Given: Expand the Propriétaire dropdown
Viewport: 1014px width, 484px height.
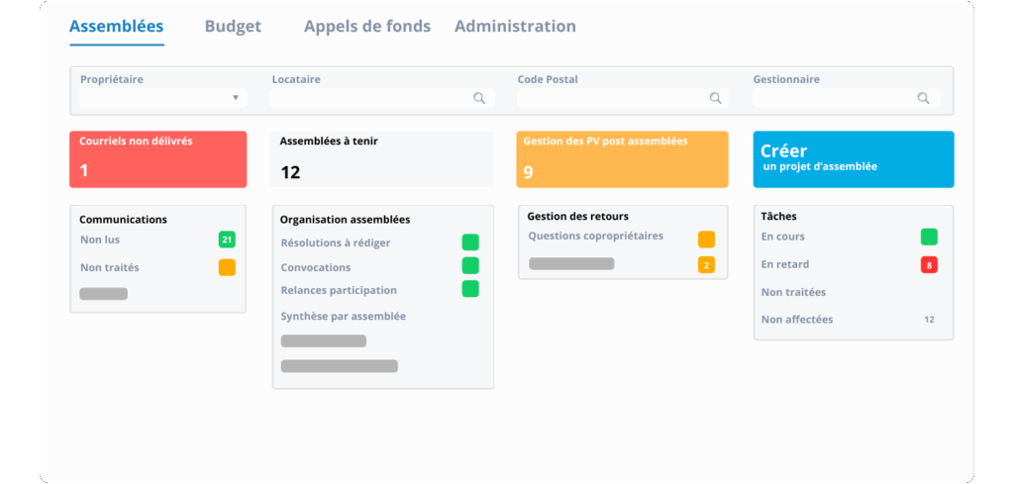Looking at the screenshot, I should (162, 98).
